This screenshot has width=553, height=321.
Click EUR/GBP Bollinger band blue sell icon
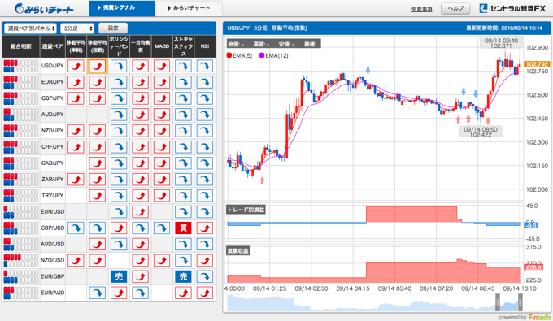[119, 276]
